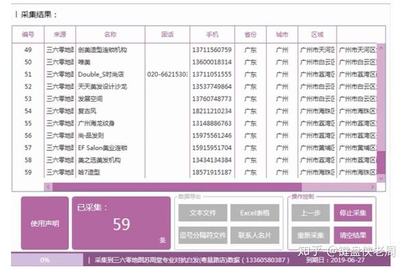Click mobile number 13537749864
The height and width of the screenshot is (269, 407).
point(212,86)
